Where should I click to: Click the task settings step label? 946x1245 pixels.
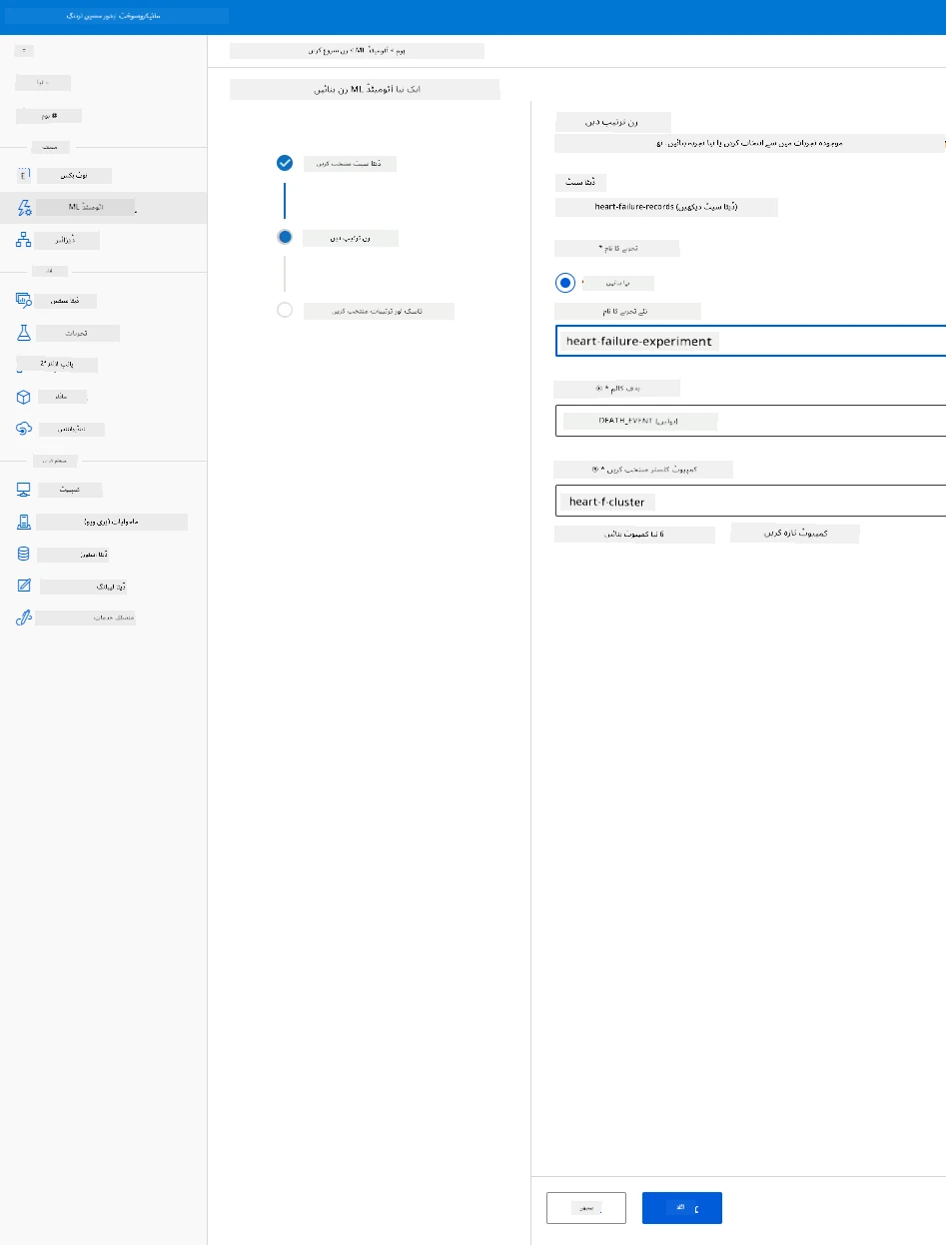coord(380,311)
